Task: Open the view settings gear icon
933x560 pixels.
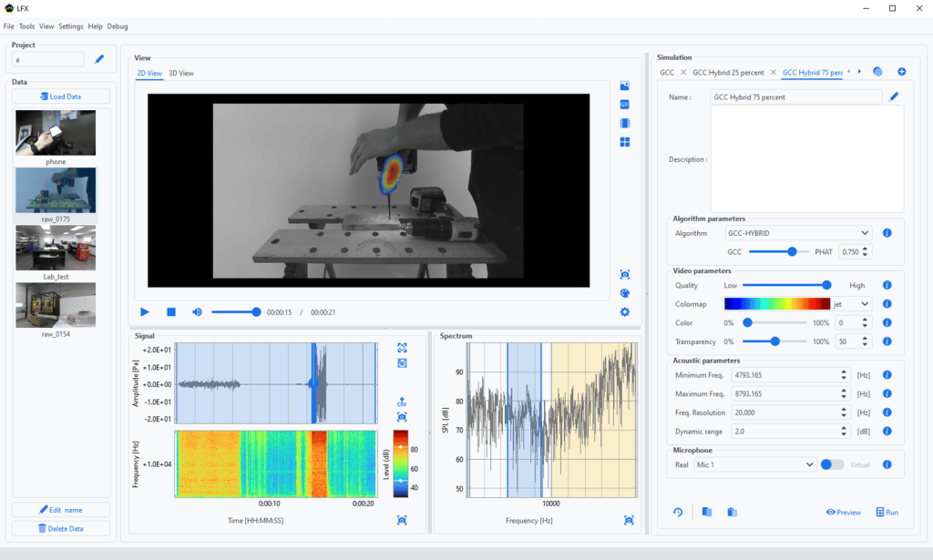Action: [625, 312]
